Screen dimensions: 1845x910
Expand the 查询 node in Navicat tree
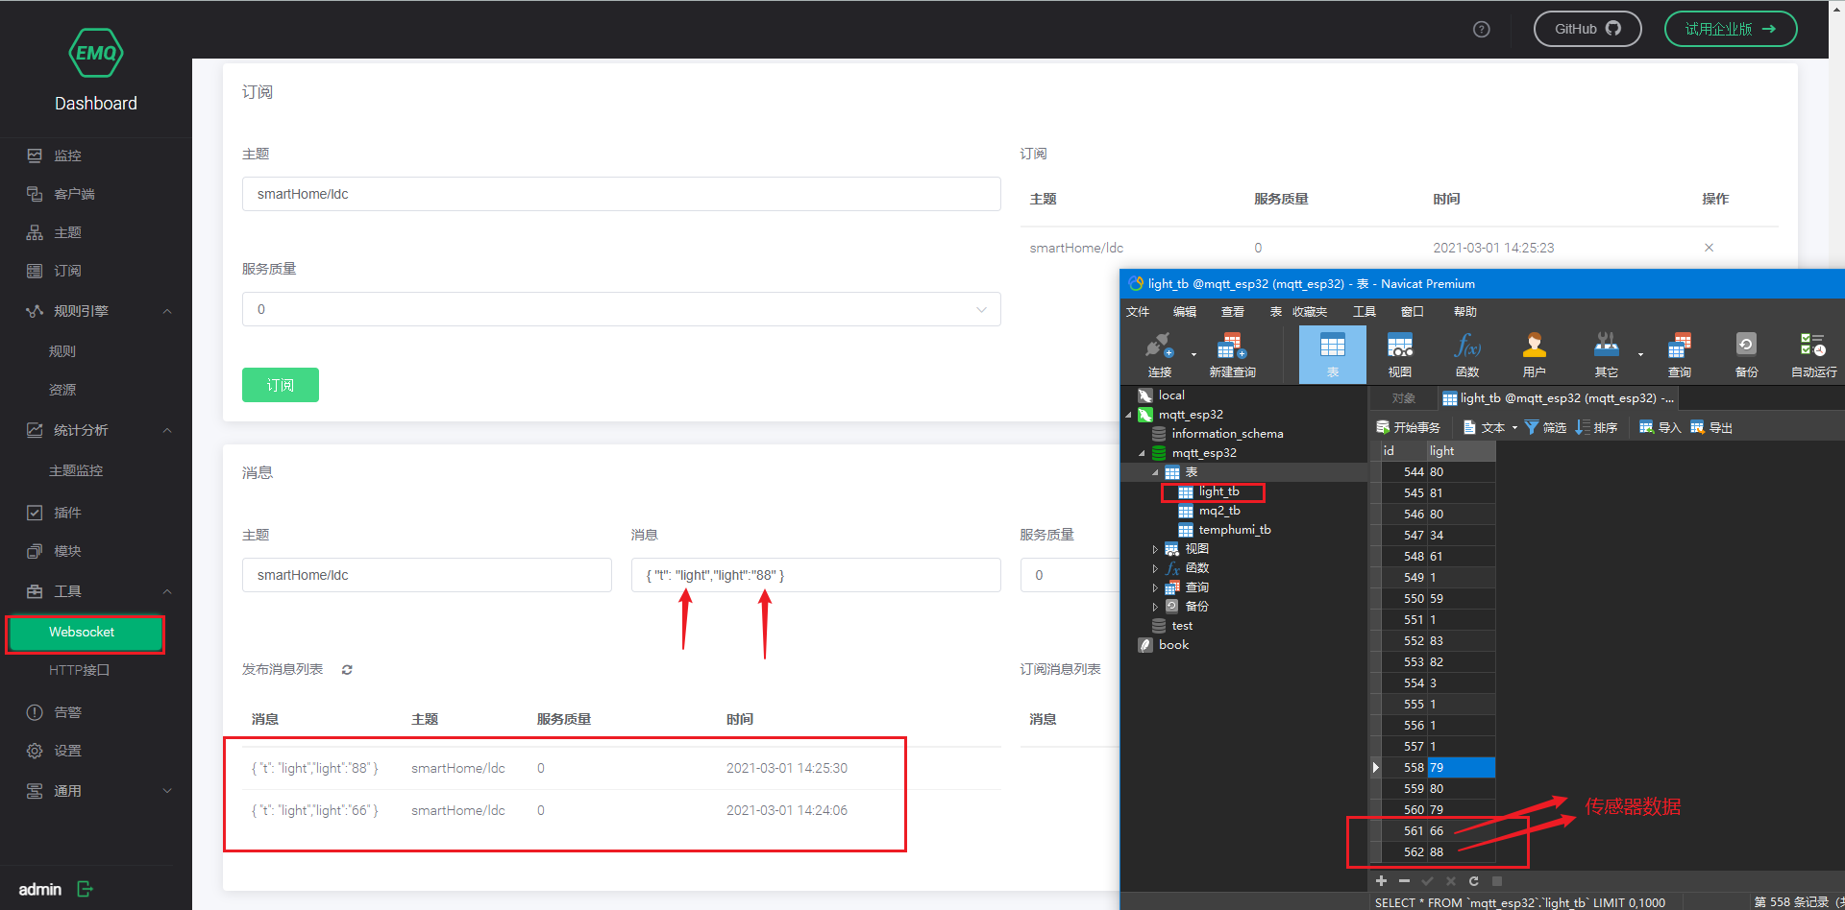click(x=1155, y=587)
